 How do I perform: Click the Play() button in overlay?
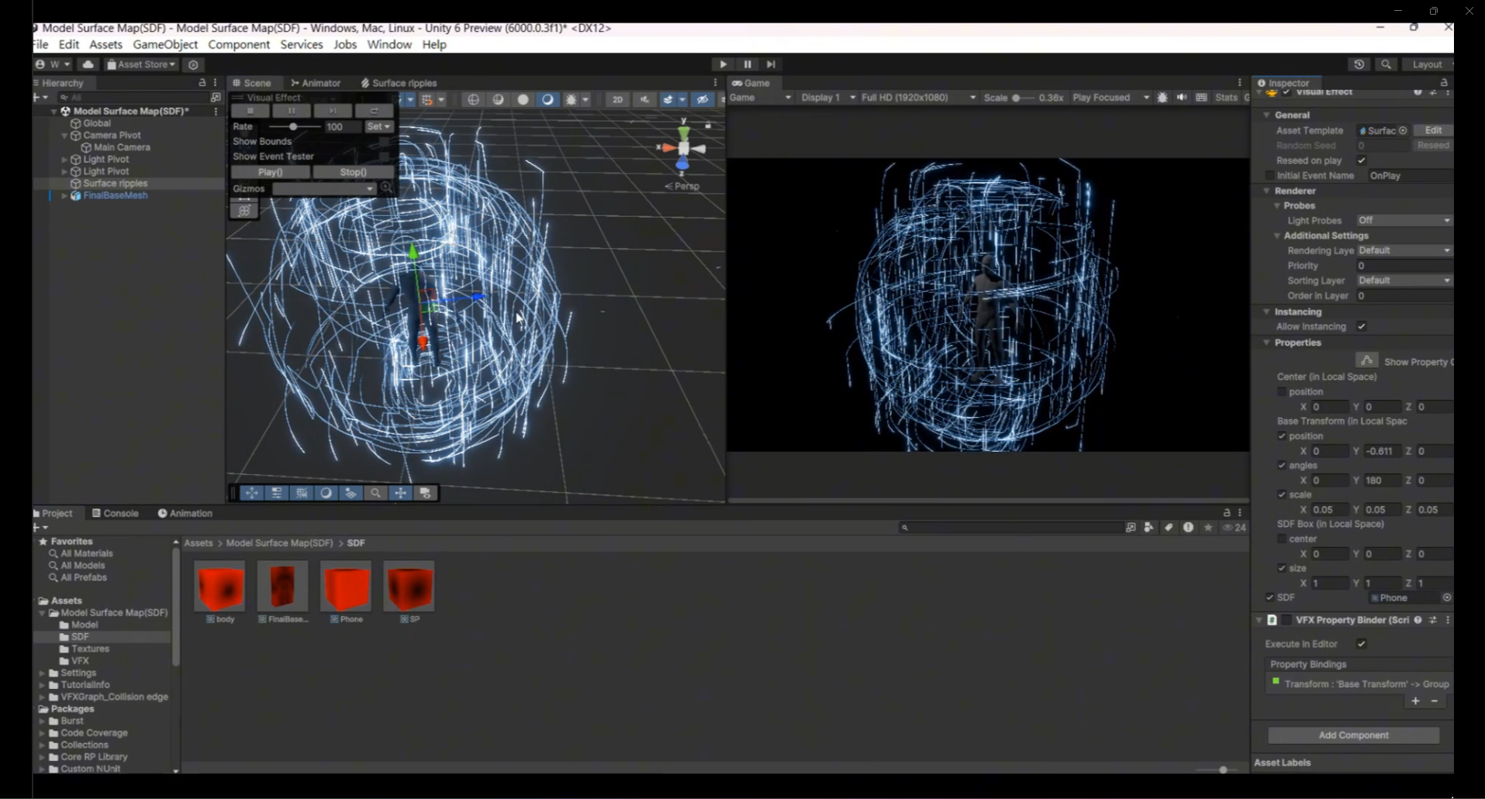pyautogui.click(x=271, y=172)
